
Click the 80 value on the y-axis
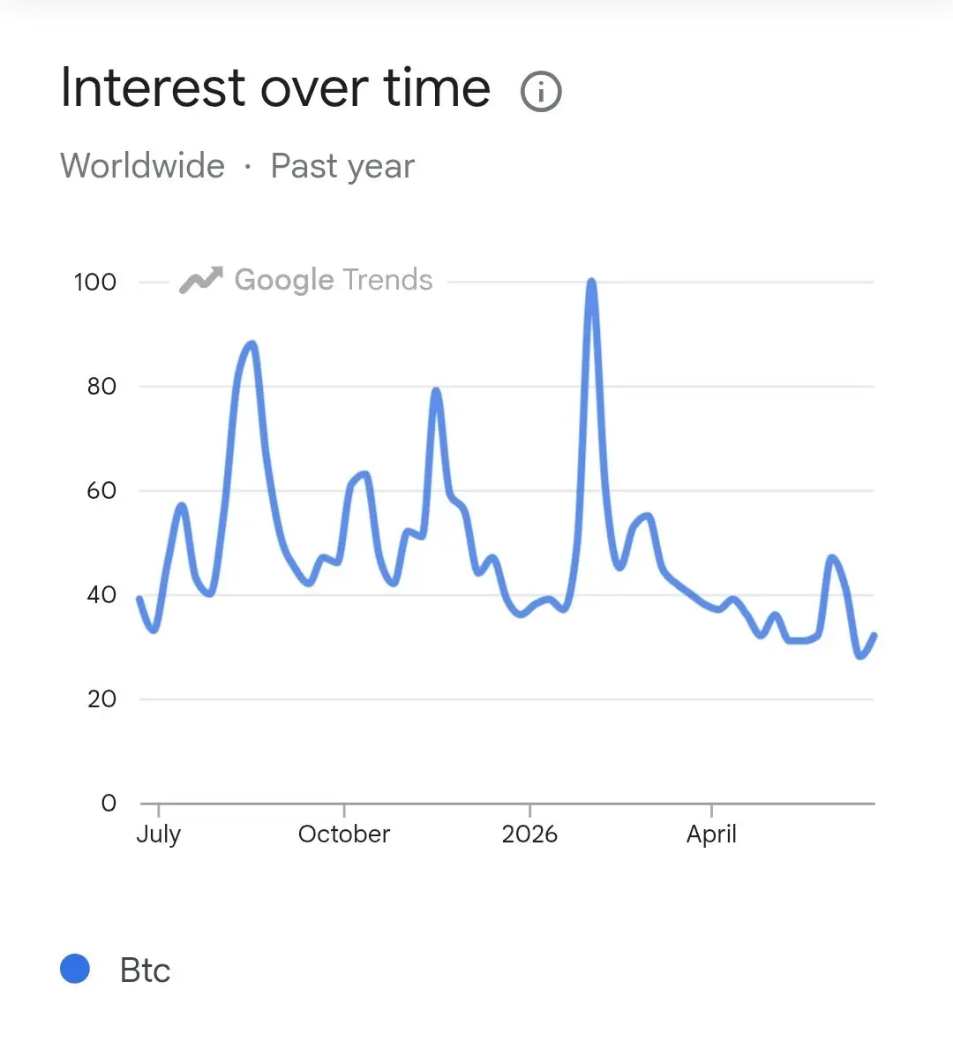[x=101, y=386]
